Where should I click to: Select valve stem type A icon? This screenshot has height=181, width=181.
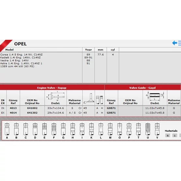7,129
